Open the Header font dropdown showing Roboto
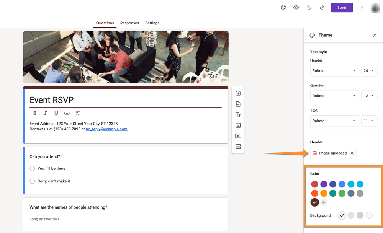This screenshot has height=233, width=383. pyautogui.click(x=334, y=70)
